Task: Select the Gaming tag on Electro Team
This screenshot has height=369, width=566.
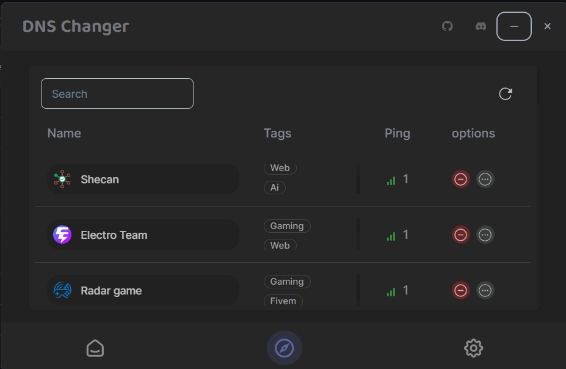Action: 287,225
